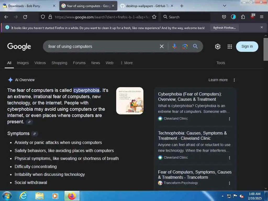
Task: Start voice search with microphone icon
Action: (x=175, y=46)
